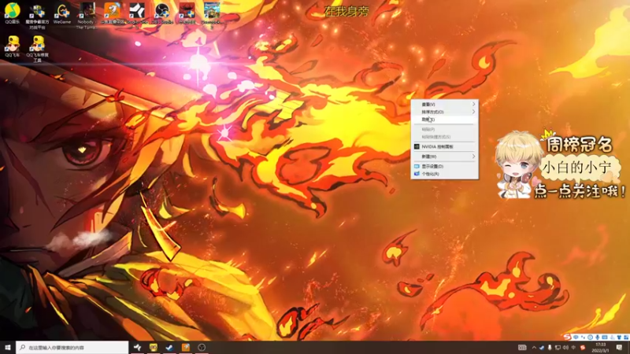Open the Steam taskbar icon
Viewport: 630px width, 354px height.
click(x=169, y=347)
